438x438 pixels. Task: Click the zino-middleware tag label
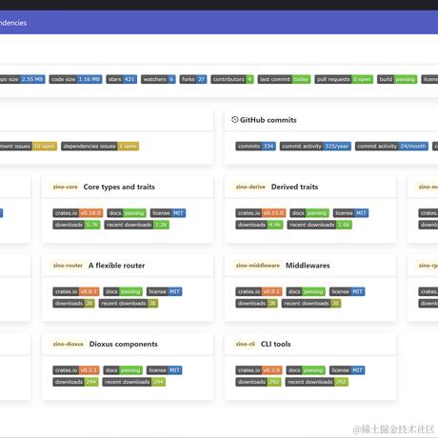[x=258, y=266]
